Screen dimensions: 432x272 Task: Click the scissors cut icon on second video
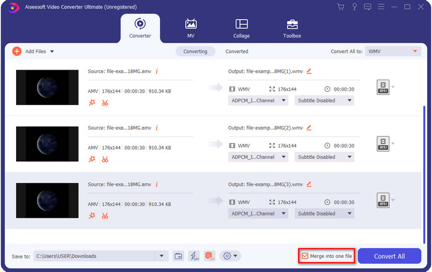105,159
